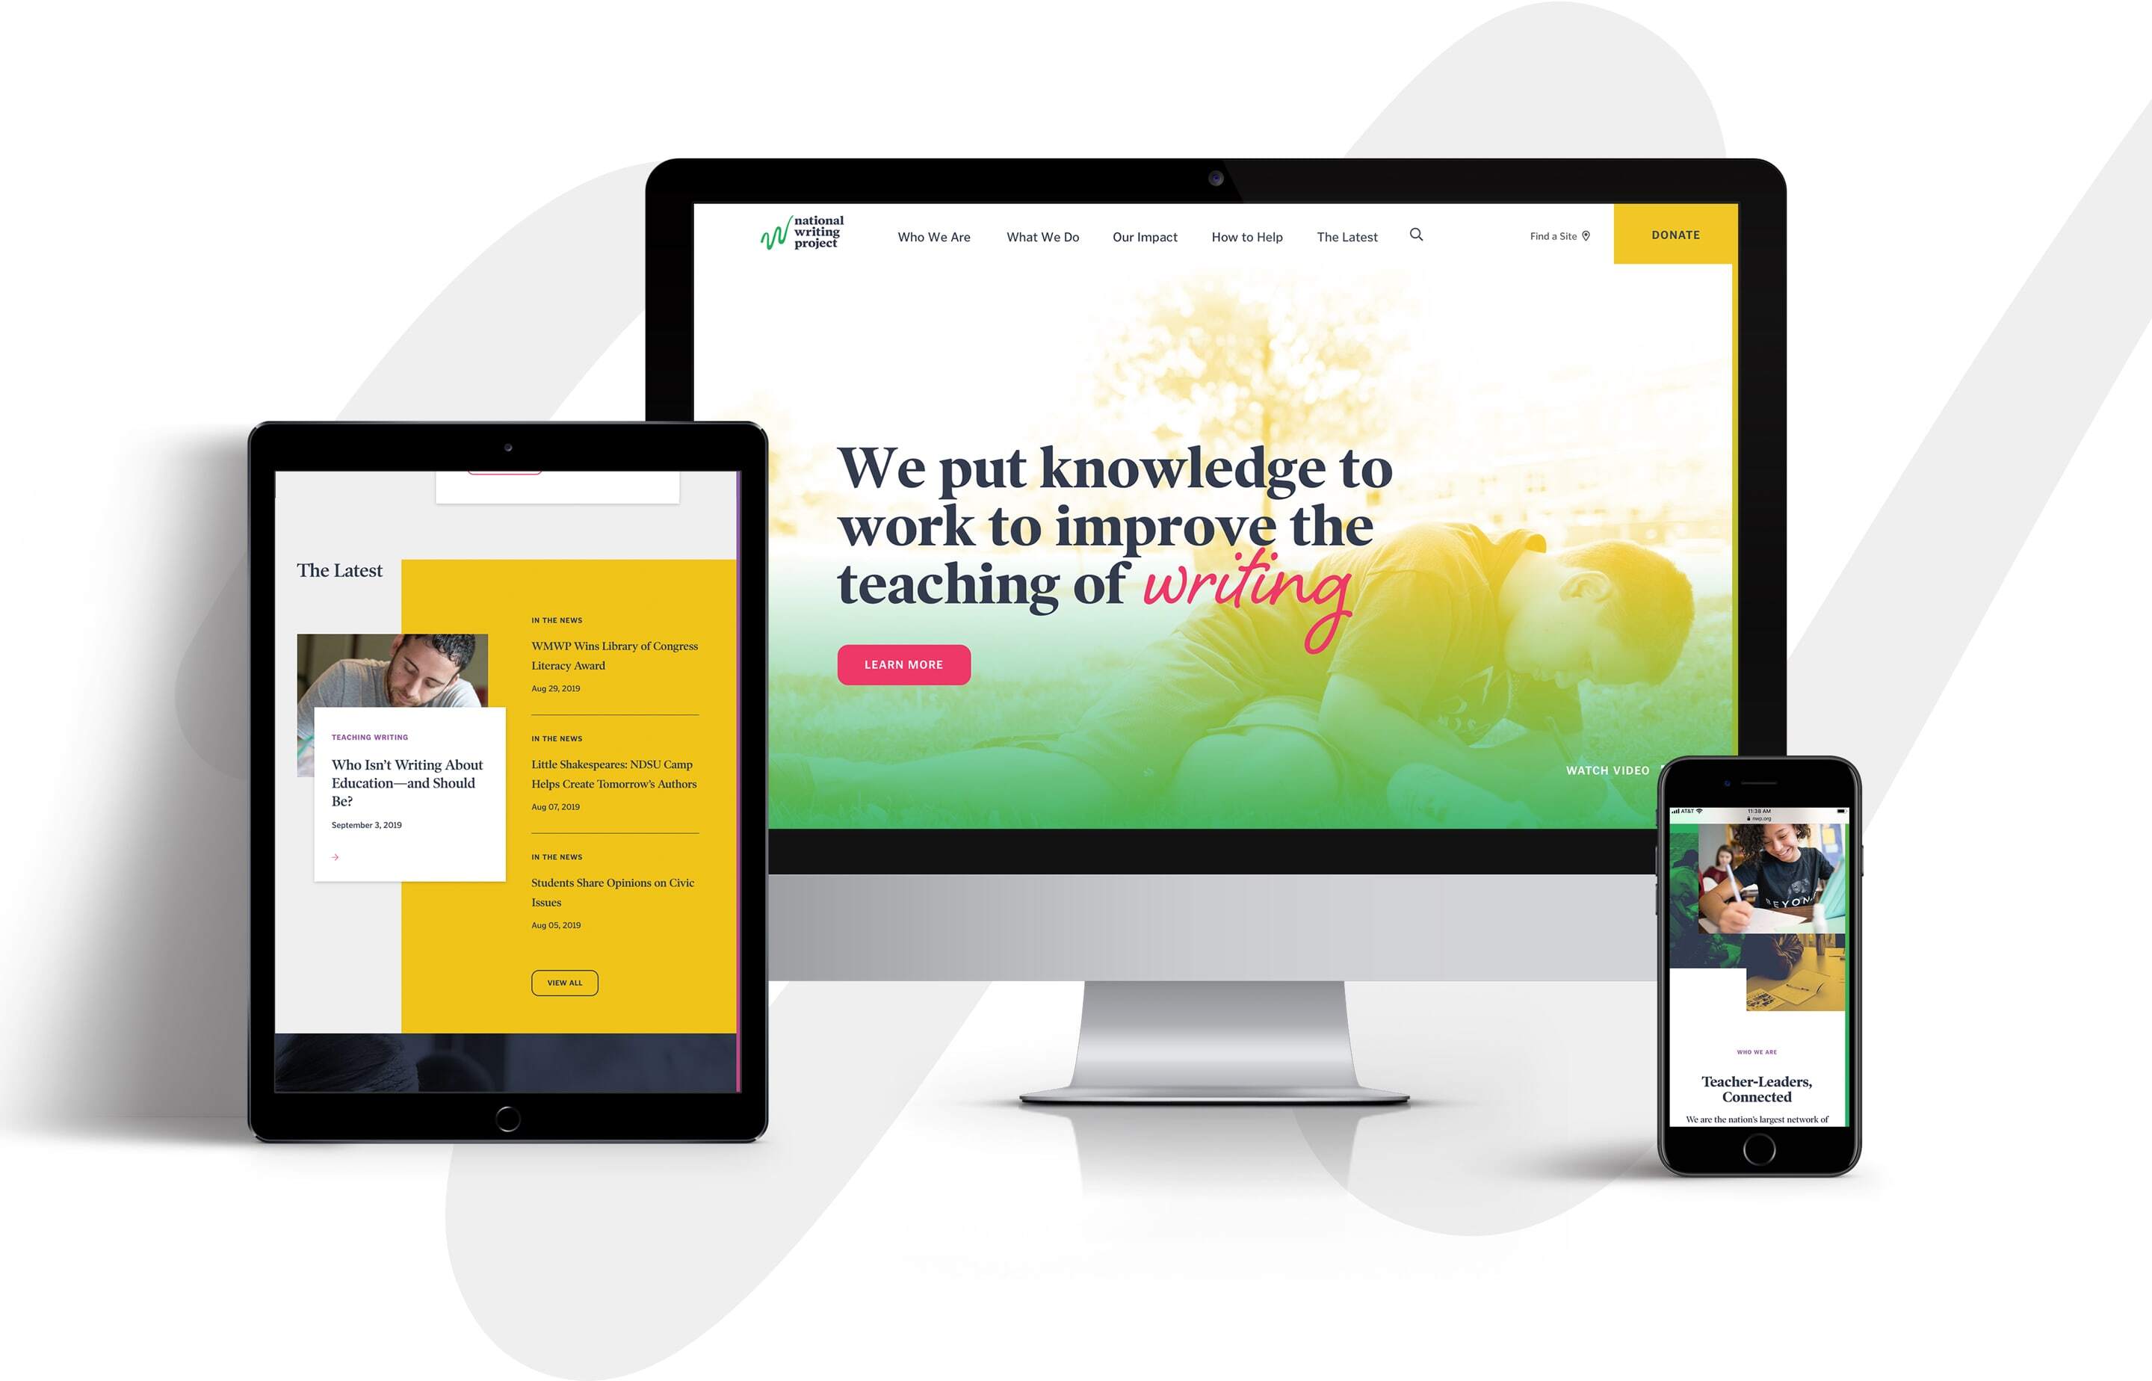Click the desktop monitor camera icon
The height and width of the screenshot is (1381, 2152).
pos(1217,174)
